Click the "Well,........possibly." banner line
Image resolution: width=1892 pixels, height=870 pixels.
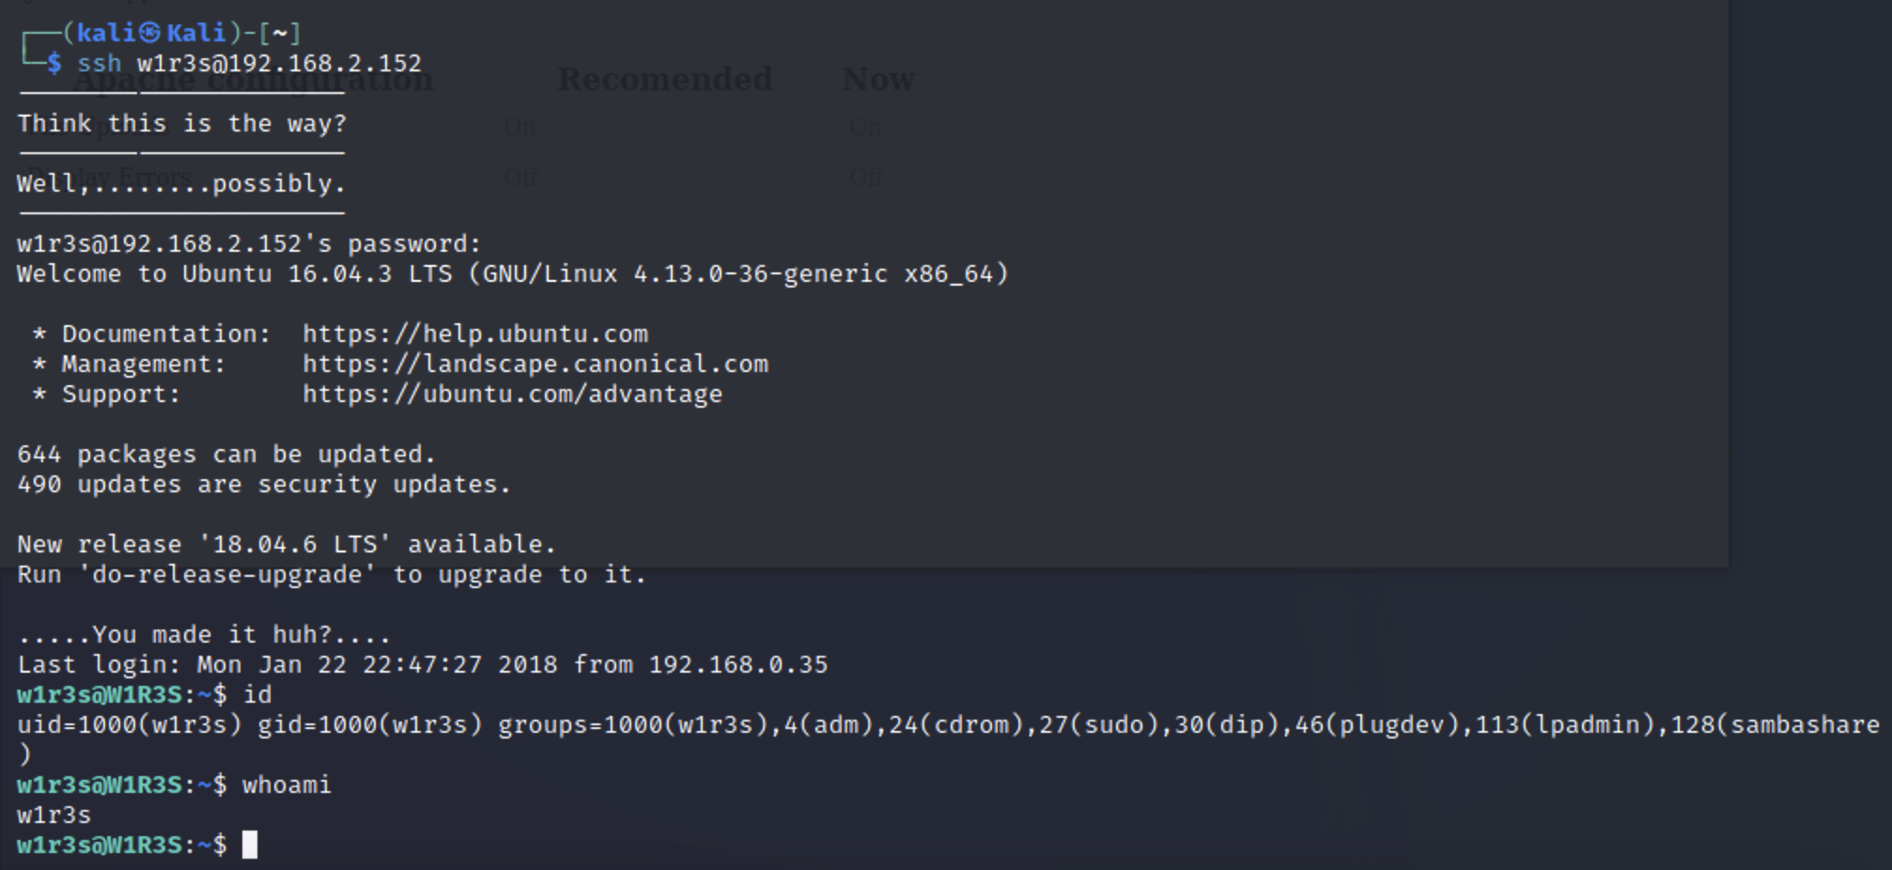click(x=181, y=184)
